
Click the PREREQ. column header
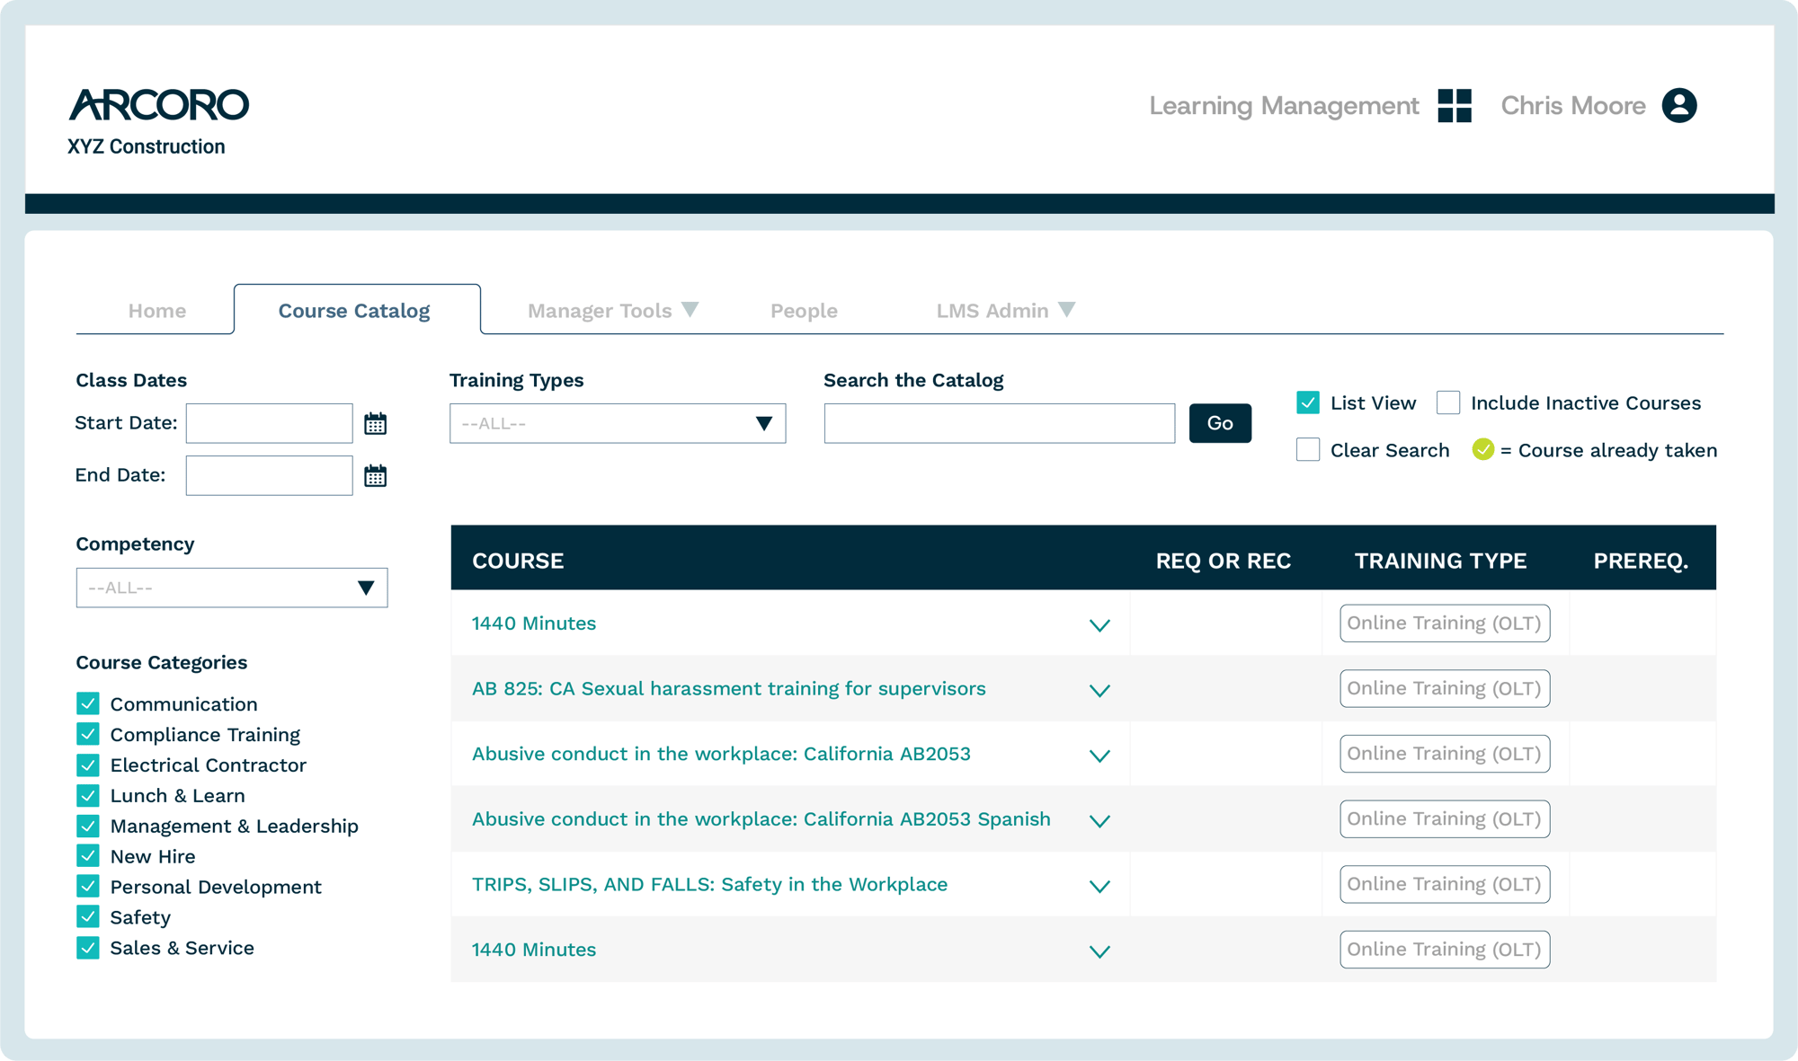click(1642, 561)
